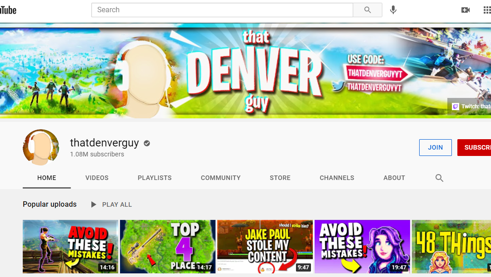This screenshot has width=491, height=277.
Task: Search within the channel magnifier
Action: 439,178
